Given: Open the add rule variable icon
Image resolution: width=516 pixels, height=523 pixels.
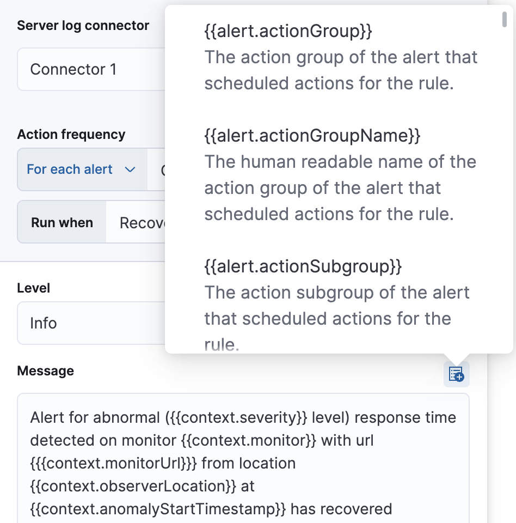Looking at the screenshot, I should (456, 374).
